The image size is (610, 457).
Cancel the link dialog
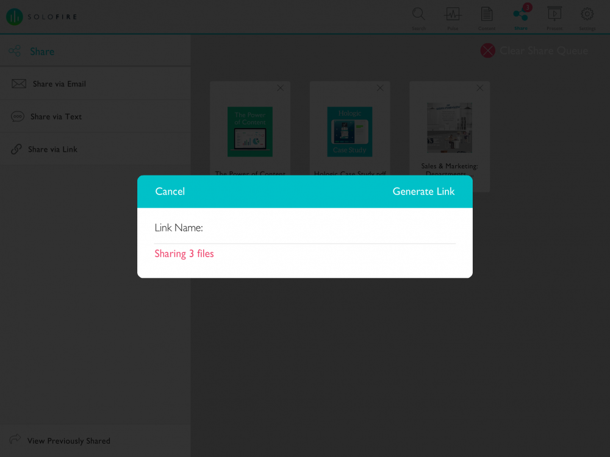170,191
